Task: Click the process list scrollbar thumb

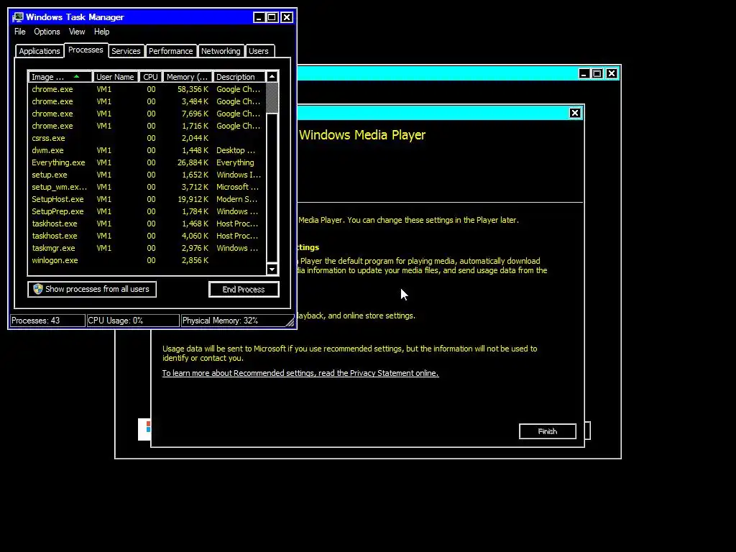Action: pyautogui.click(x=272, y=98)
